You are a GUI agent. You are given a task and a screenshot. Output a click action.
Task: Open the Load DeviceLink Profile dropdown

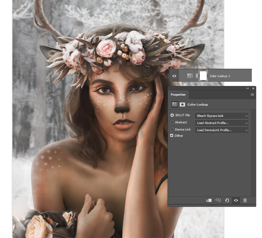click(222, 130)
